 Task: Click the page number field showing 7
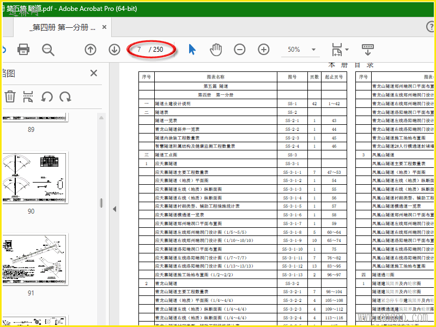click(x=140, y=50)
